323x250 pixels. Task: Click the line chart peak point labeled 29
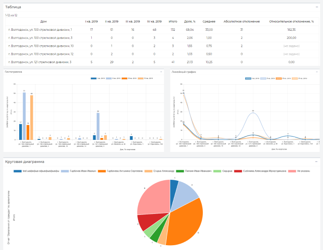tap(253, 112)
